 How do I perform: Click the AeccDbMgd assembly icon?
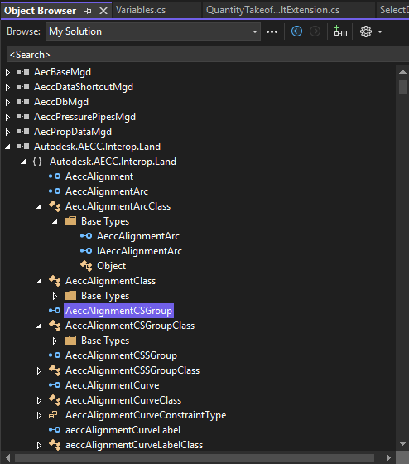pos(23,101)
